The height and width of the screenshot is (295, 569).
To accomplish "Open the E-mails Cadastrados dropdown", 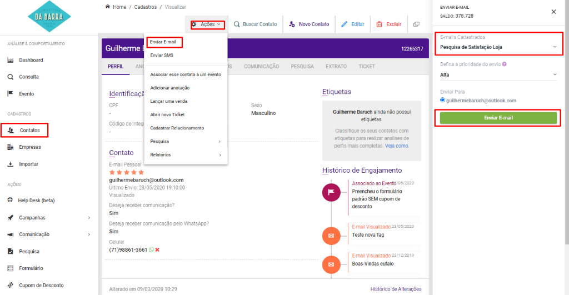I will [x=498, y=47].
